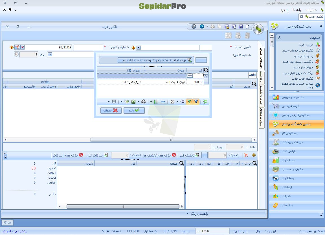This screenshot has height=235, width=325.
Task: Click the new document icon in toolbar
Action: (x=247, y=26)
